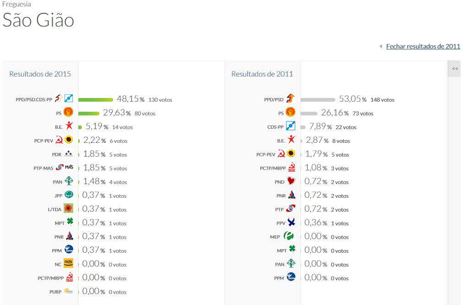Click the PAN tree logo in 2015 results
Screen dimensions: 470x305
69,181
